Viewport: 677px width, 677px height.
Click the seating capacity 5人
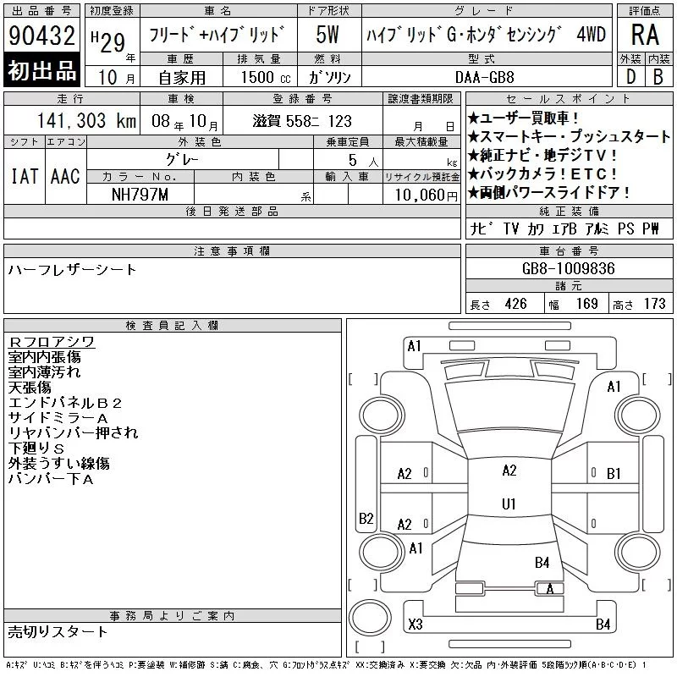[363, 161]
